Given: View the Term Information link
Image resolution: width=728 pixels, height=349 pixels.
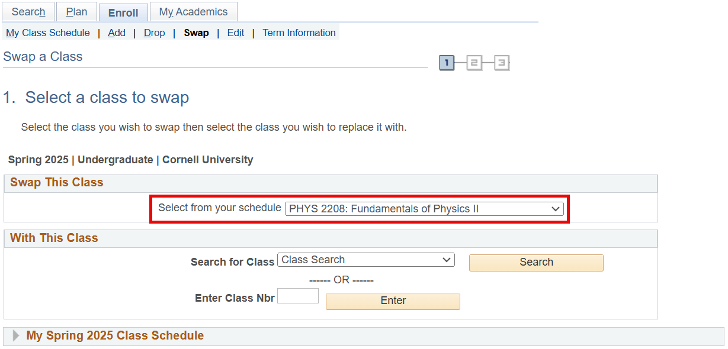Looking at the screenshot, I should pos(299,33).
